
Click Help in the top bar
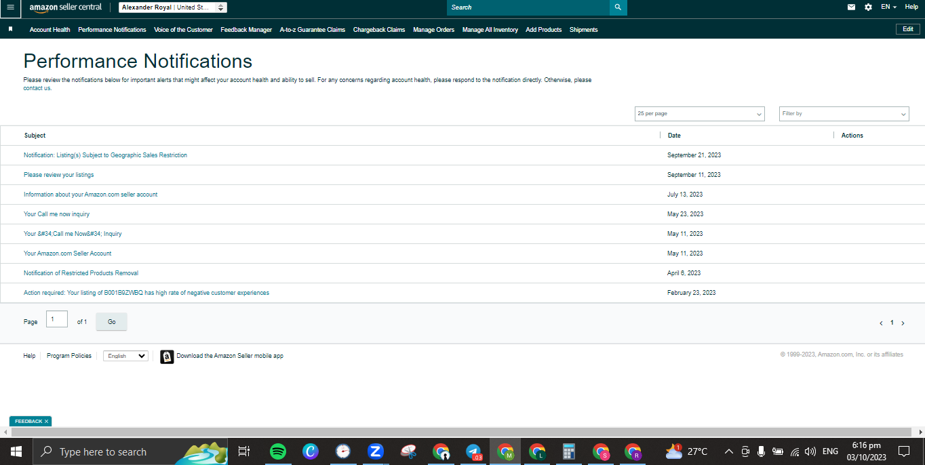point(911,7)
